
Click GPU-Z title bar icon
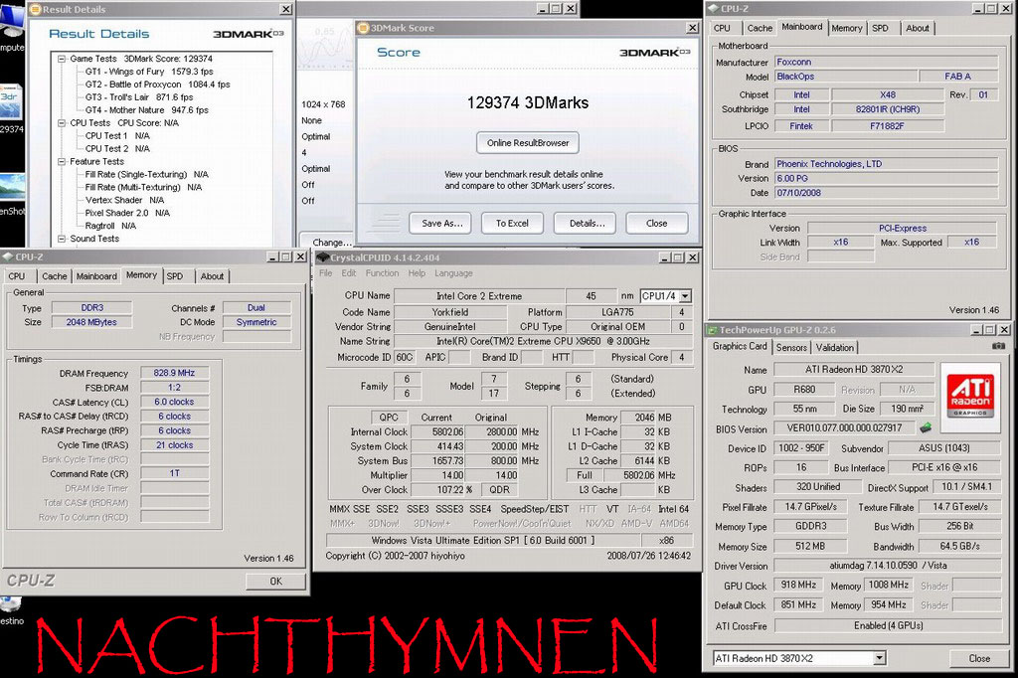pyautogui.click(x=712, y=330)
